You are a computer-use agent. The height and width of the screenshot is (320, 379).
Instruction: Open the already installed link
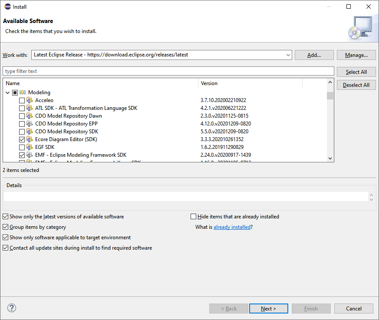[x=232, y=227]
